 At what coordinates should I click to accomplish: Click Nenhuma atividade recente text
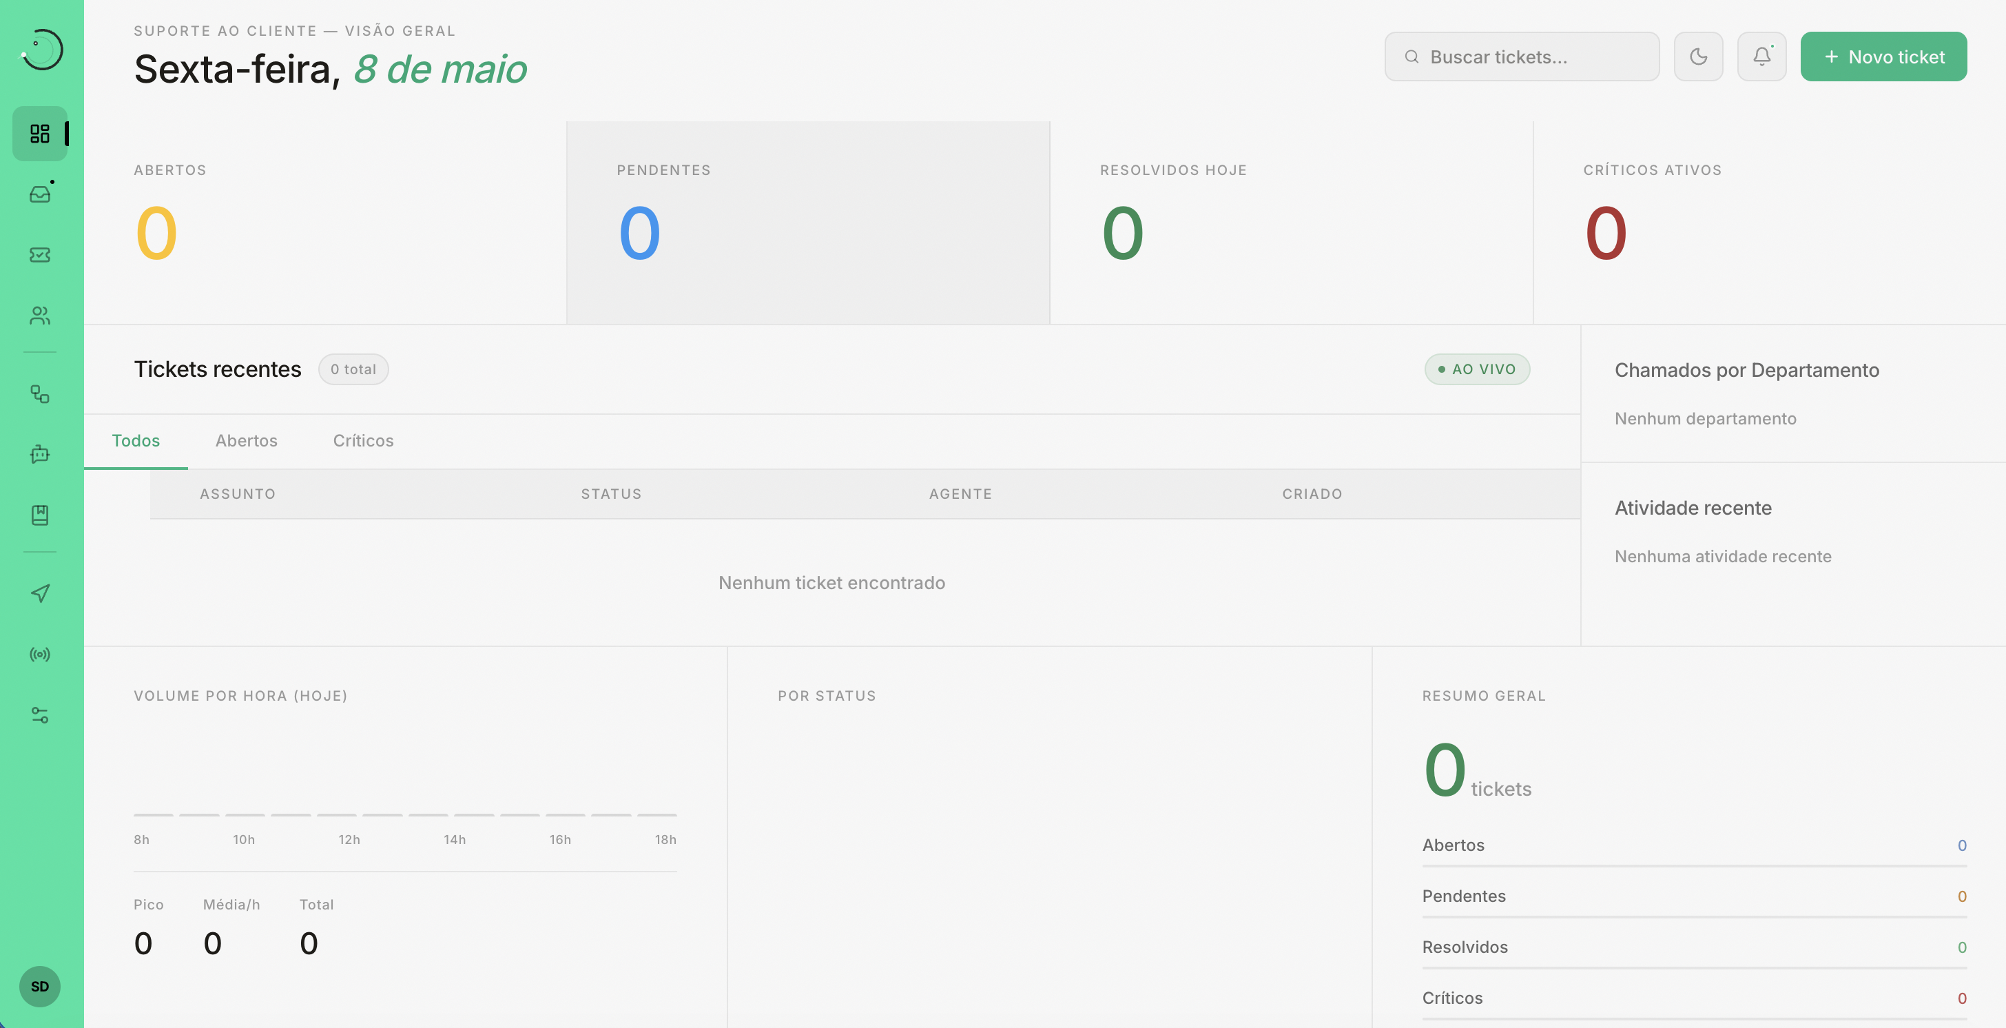pos(1723,556)
